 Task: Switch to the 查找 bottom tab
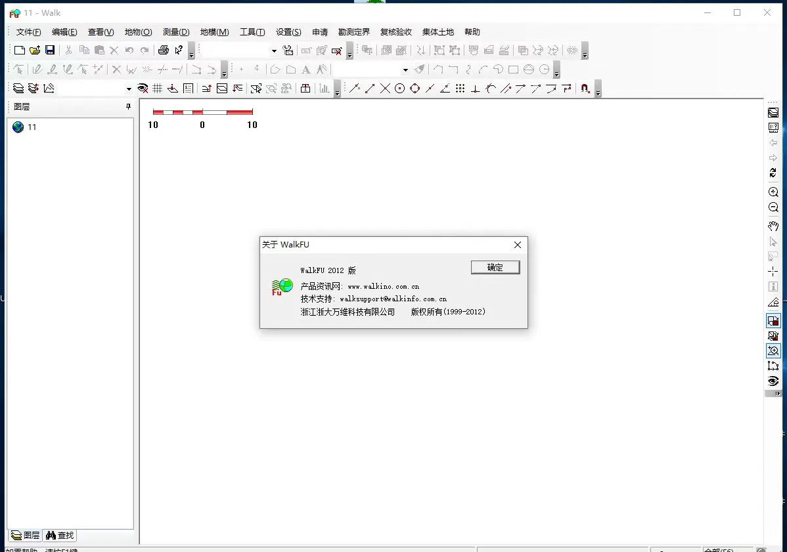click(x=60, y=536)
